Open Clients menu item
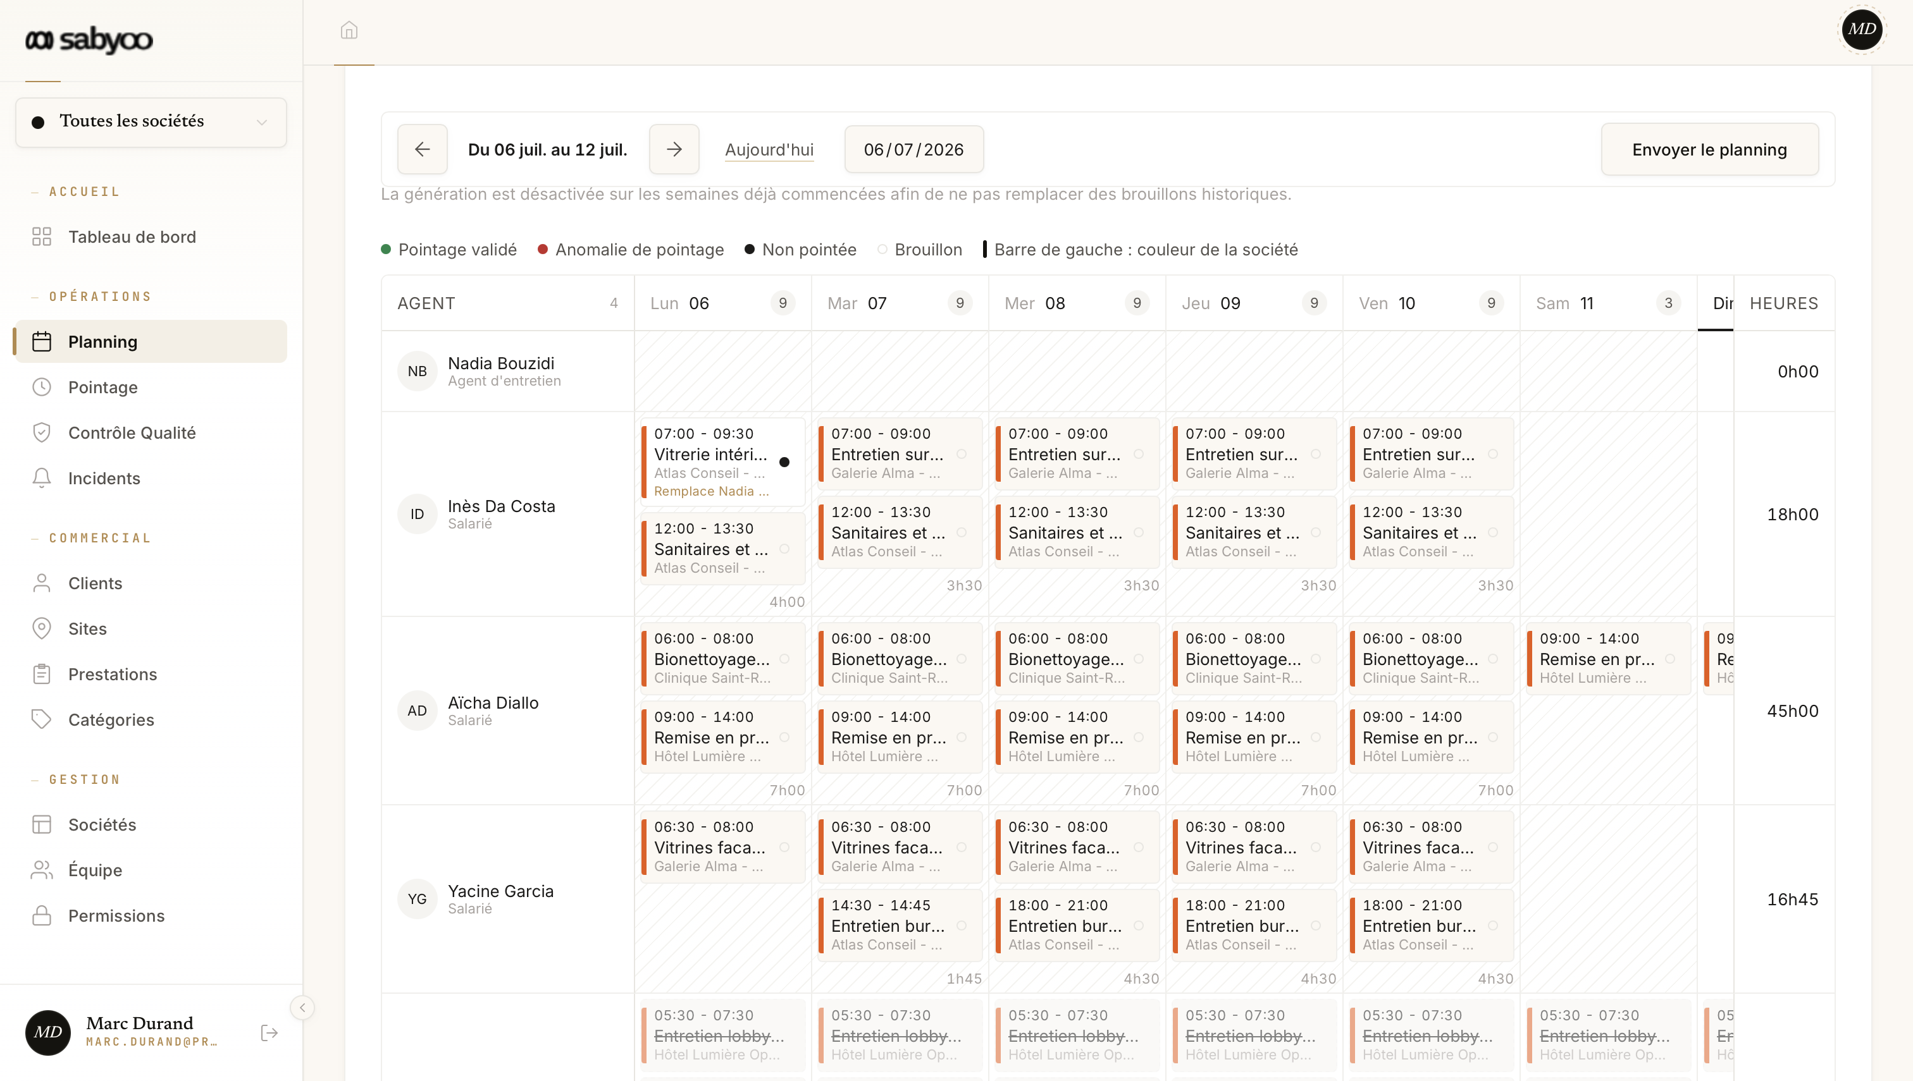The width and height of the screenshot is (1913, 1081). coord(151,583)
